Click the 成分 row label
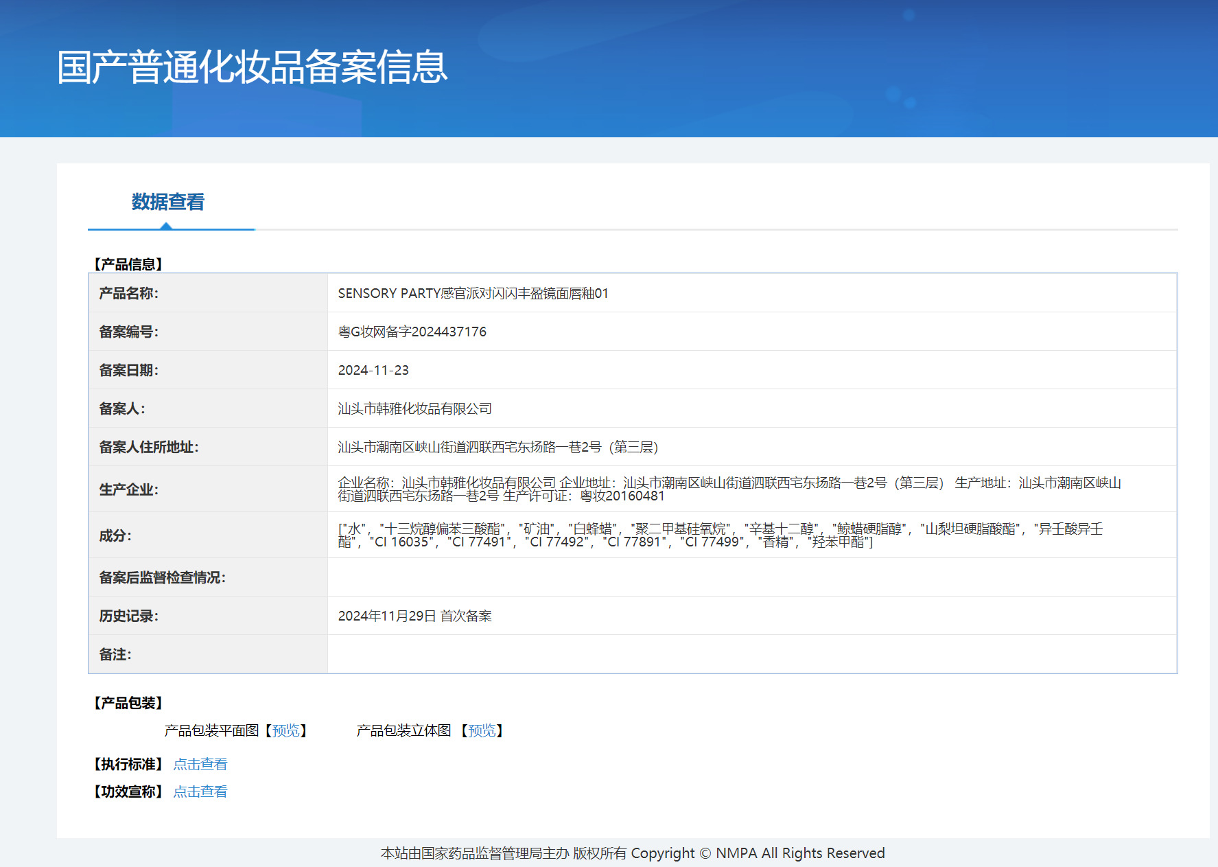Screen dimensions: 1218x867 115,535
